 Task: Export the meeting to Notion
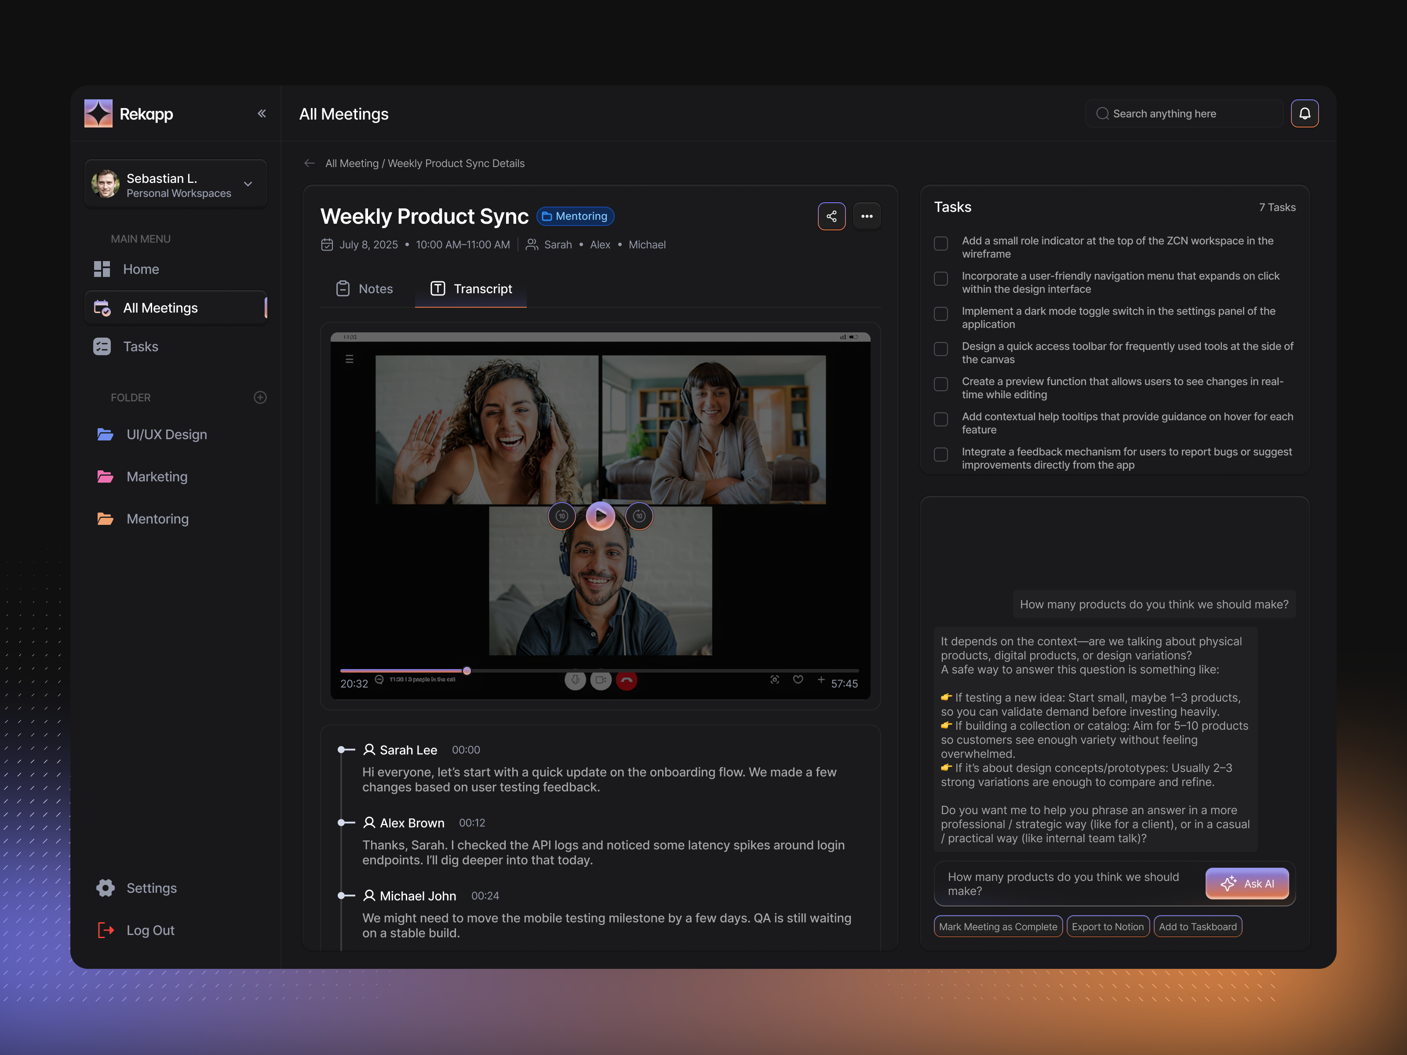[1108, 926]
